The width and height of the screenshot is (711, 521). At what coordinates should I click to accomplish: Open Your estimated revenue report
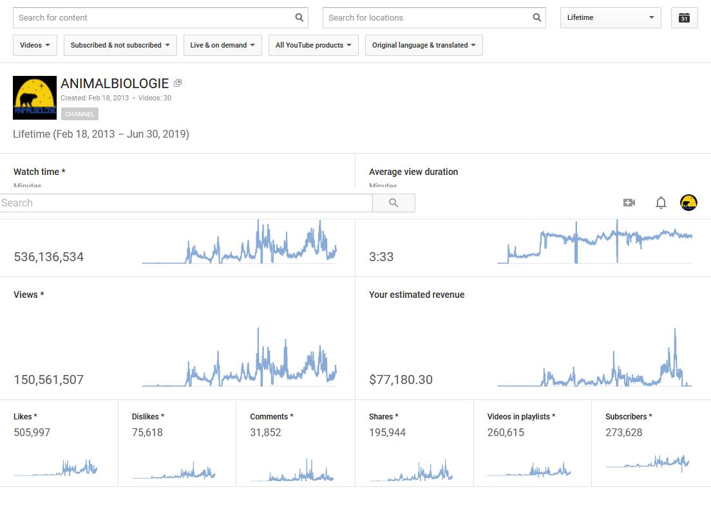click(417, 295)
